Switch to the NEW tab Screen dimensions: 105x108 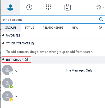pos(75,28)
